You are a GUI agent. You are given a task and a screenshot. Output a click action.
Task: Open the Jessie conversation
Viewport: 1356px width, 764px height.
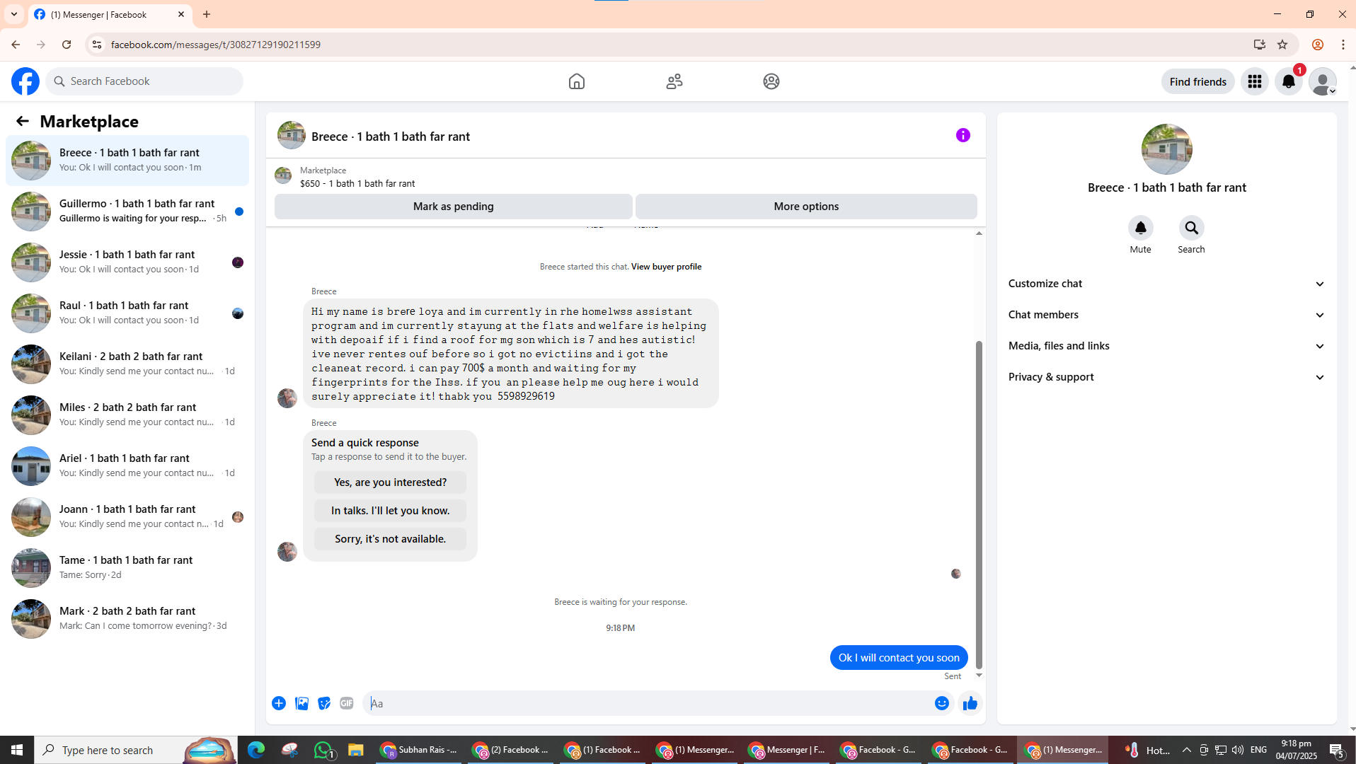click(127, 262)
